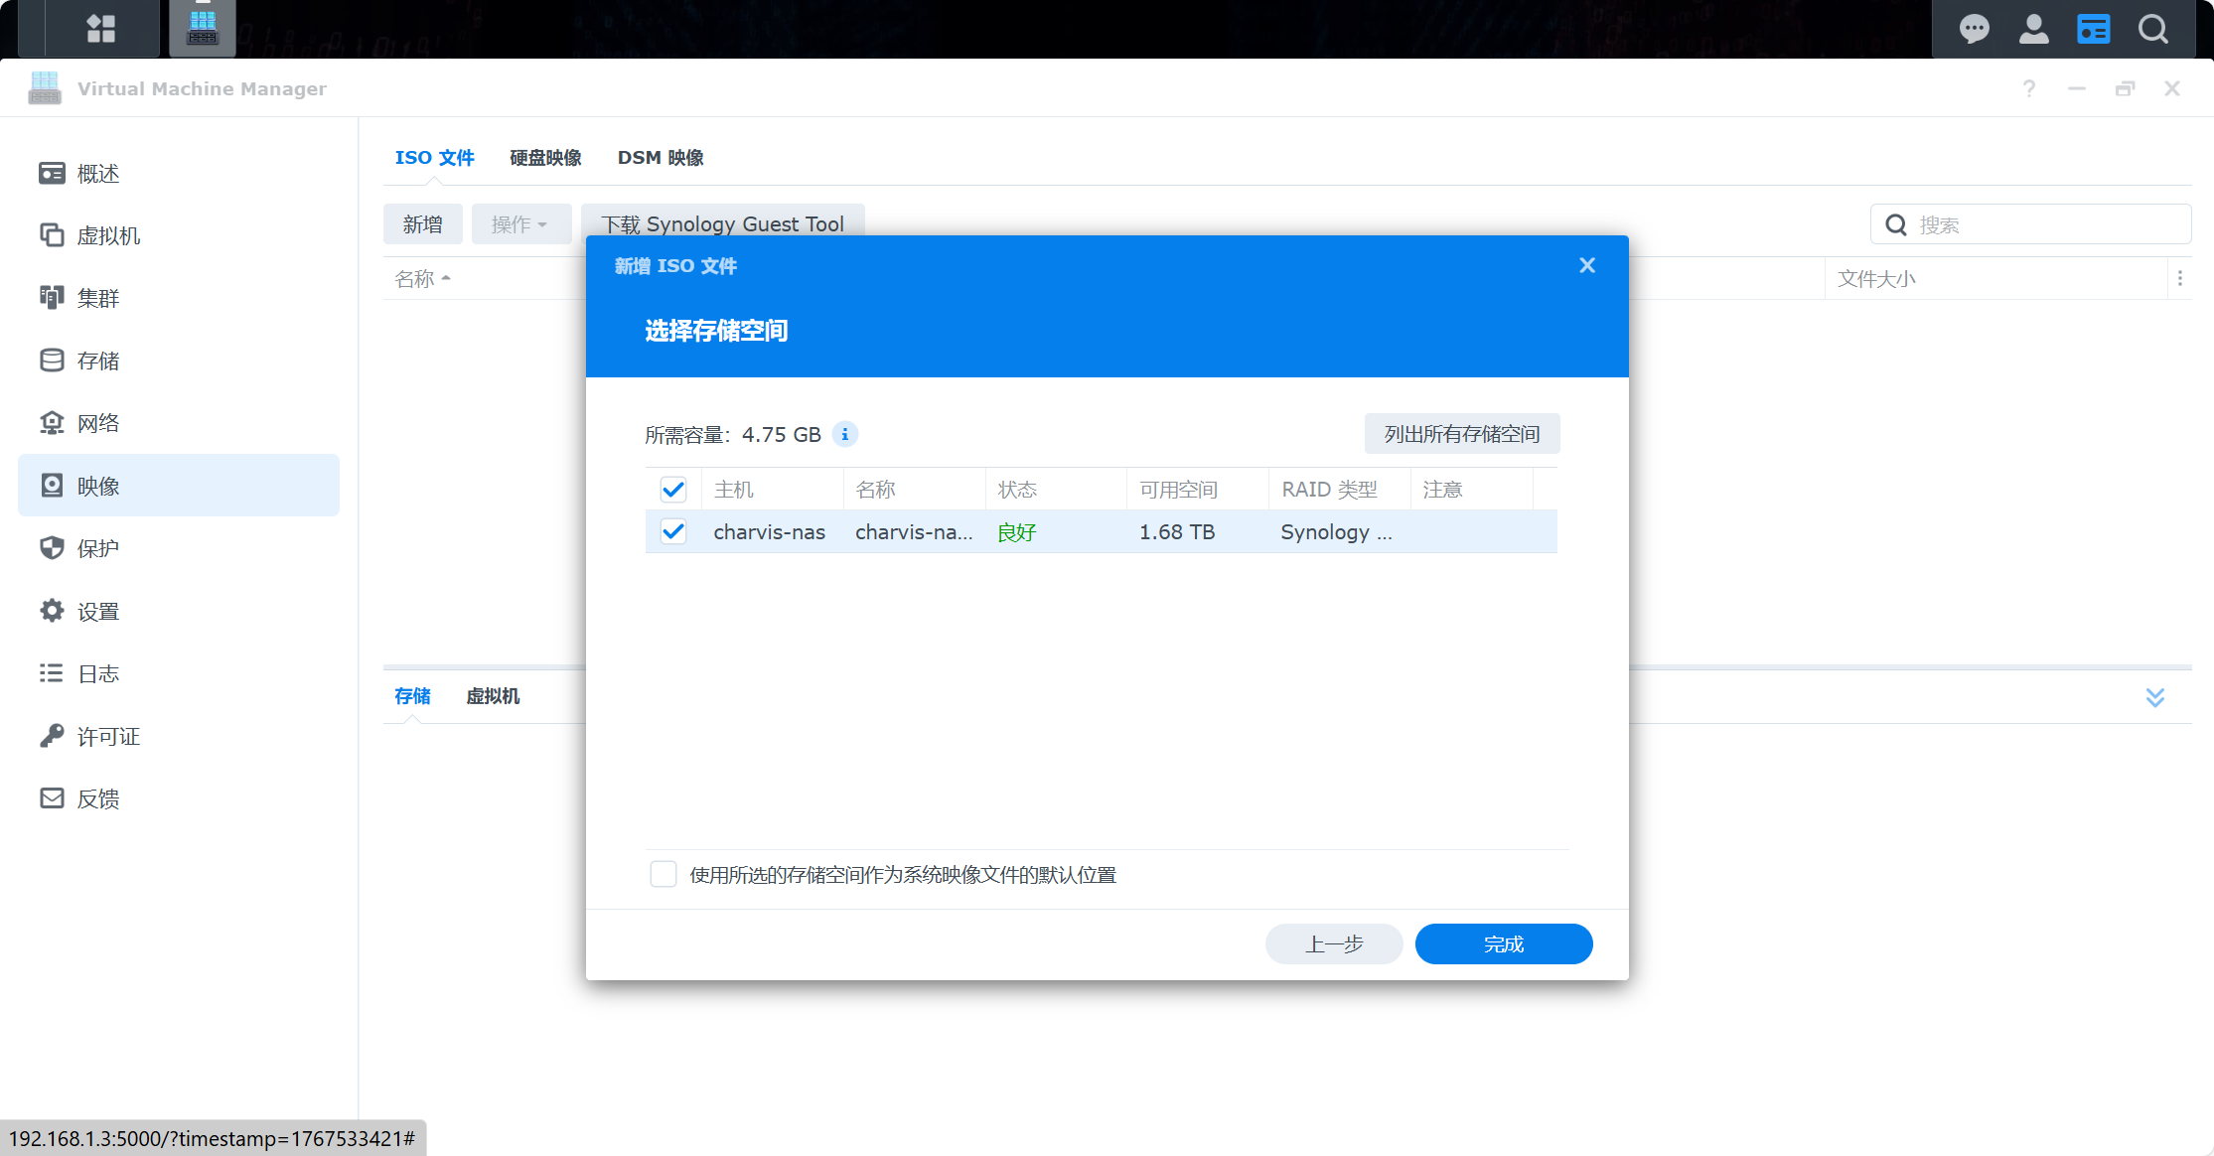The height and width of the screenshot is (1156, 2214).
Task: Uncheck the charvis-nas storage row checkbox
Action: pos(673,532)
